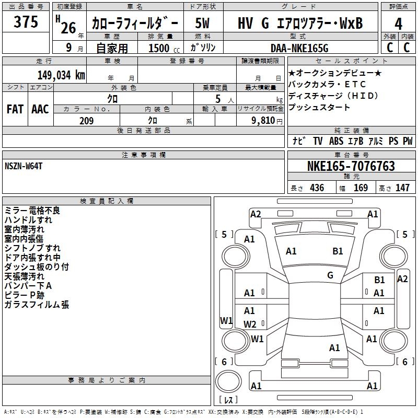
Task: Click the 純正装備 section header
Action: (351, 130)
